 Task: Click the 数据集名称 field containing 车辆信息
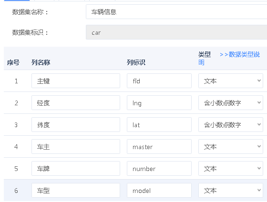[176, 12]
